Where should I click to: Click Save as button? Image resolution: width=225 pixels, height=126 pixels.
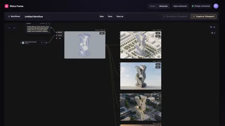(x=120, y=16)
